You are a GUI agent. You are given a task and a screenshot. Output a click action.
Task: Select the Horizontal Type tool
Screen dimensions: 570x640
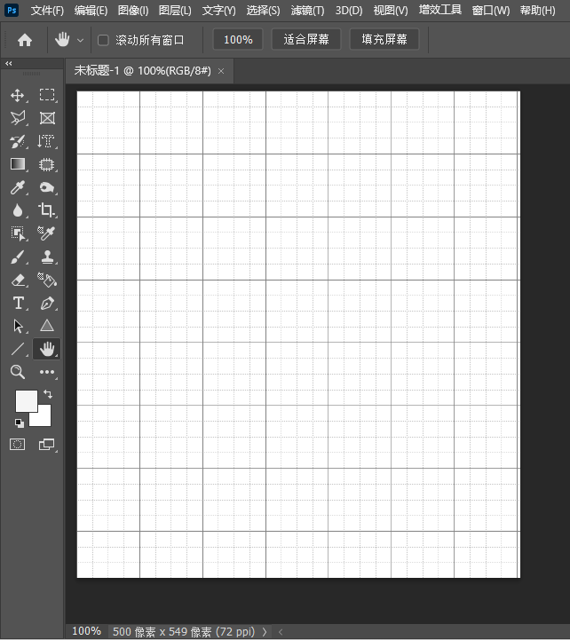click(x=18, y=304)
